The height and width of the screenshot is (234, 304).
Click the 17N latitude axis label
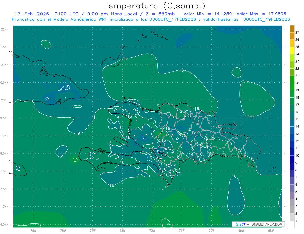coord(4,207)
